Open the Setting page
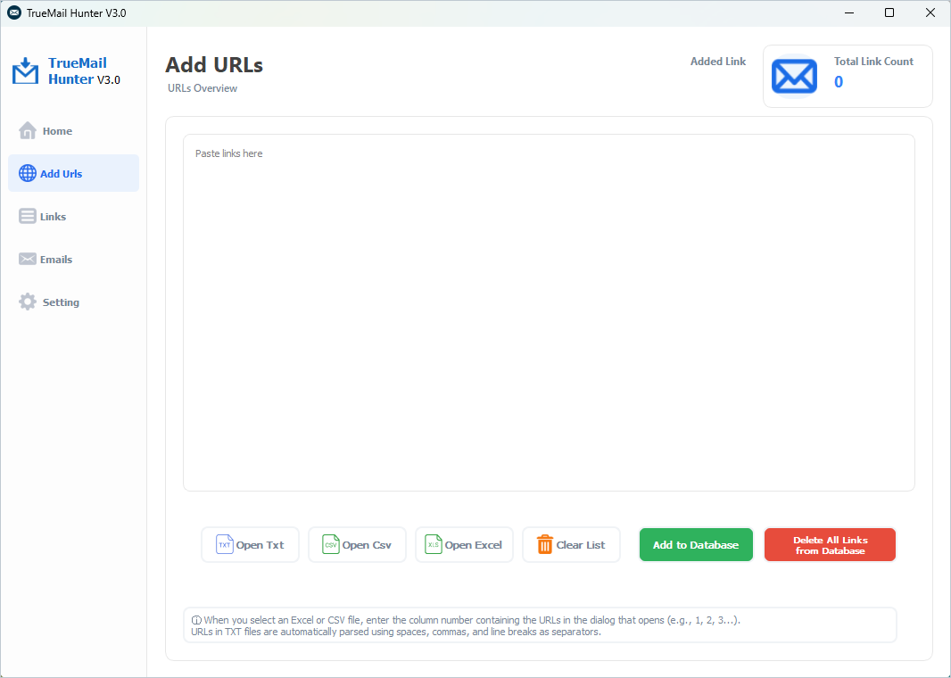 point(73,302)
